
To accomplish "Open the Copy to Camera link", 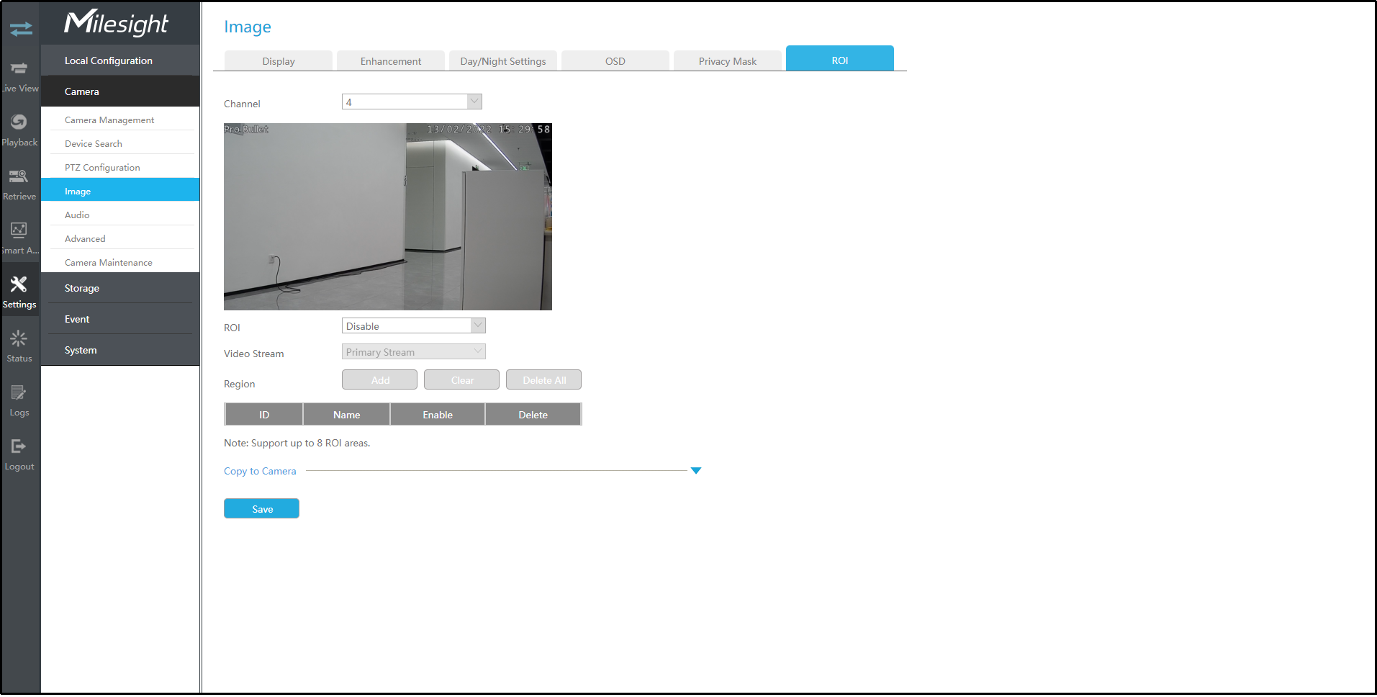I will (260, 471).
